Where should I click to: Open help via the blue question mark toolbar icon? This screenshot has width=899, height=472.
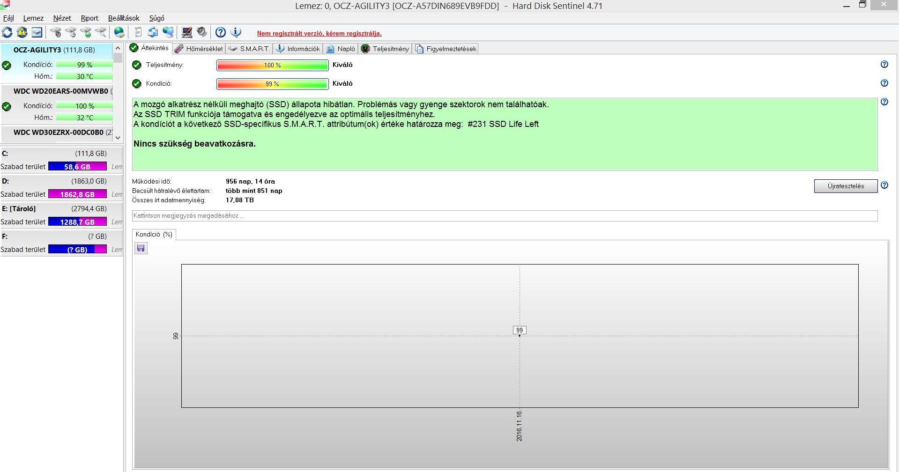coord(221,32)
